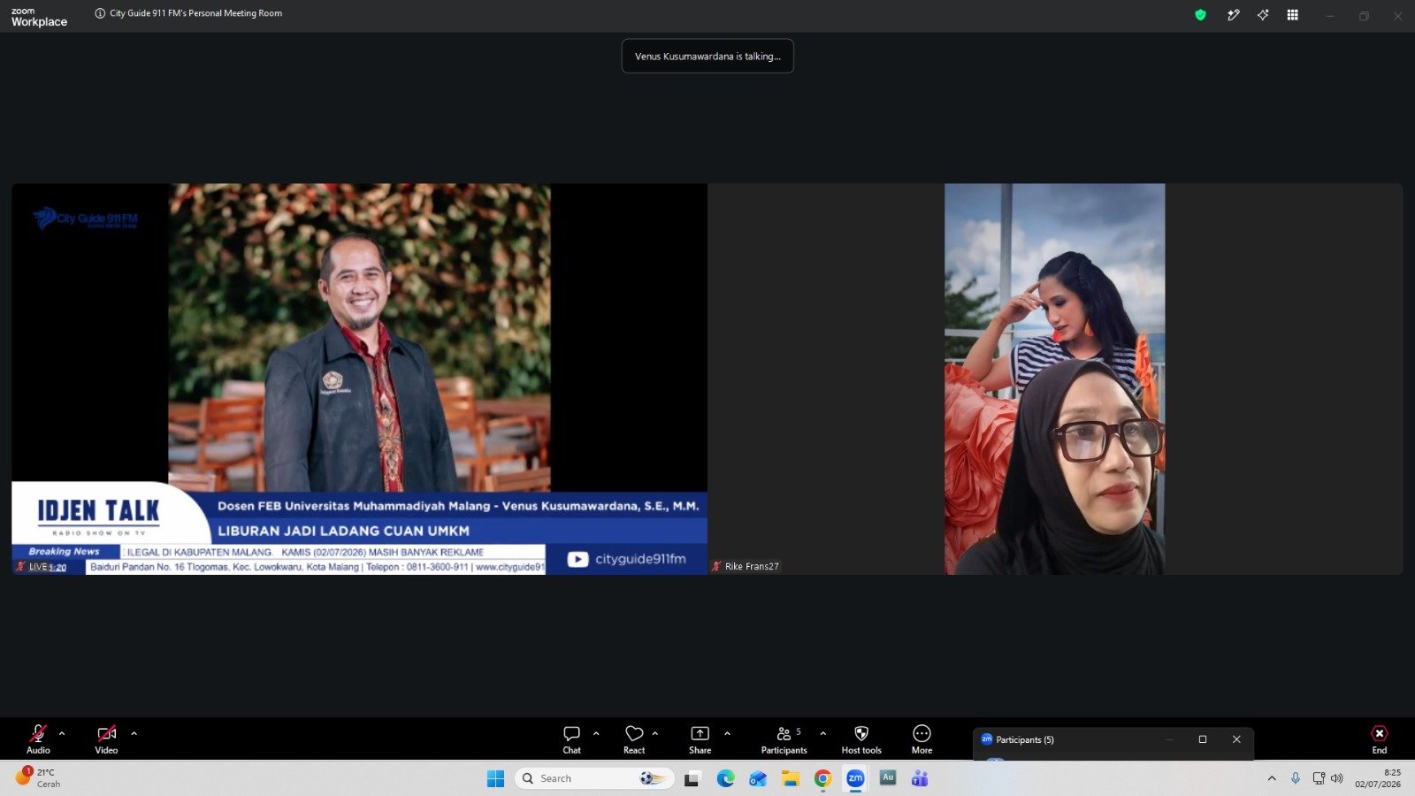Open the React emoji menu
The width and height of the screenshot is (1415, 796).
tap(634, 739)
